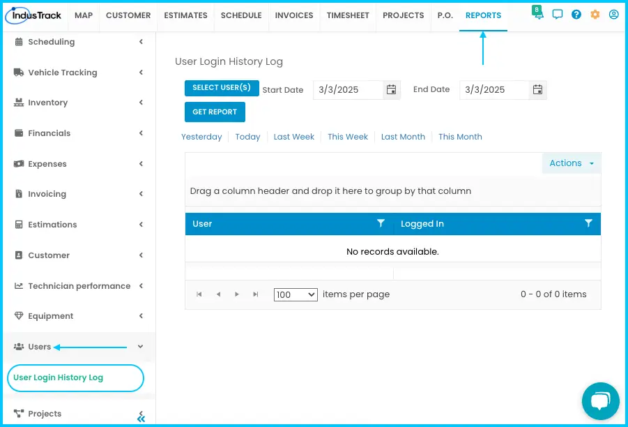Open the REPORTS tab

(483, 15)
